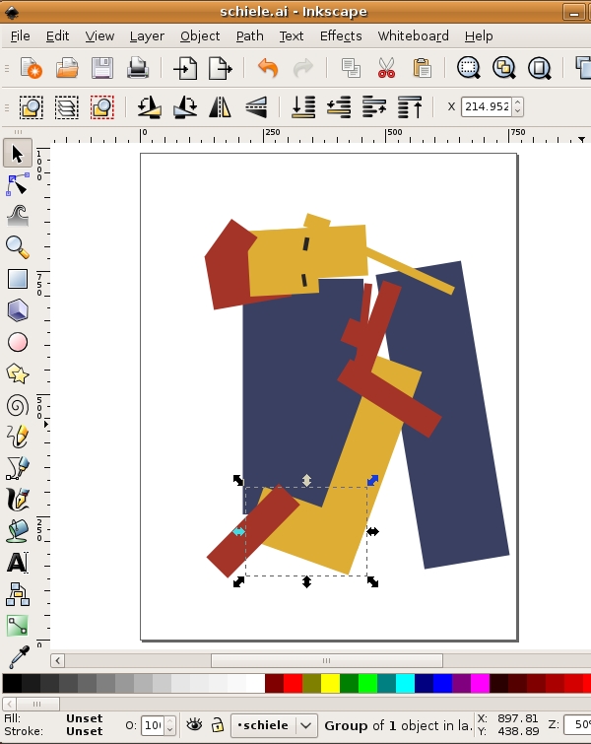Image resolution: width=591 pixels, height=744 pixels.
Task: Print the document
Action: point(138,68)
